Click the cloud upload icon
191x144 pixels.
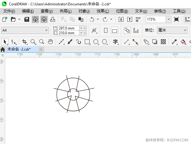tap(44, 19)
